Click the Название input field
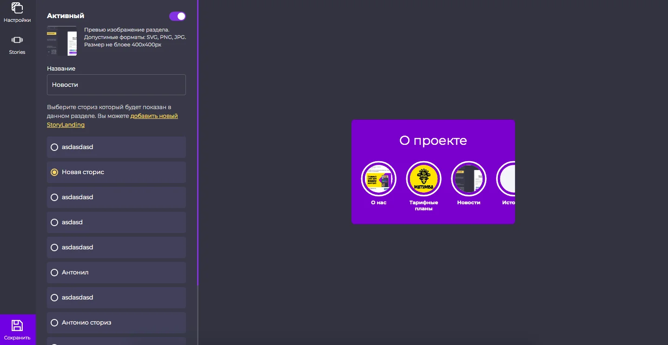 116,85
